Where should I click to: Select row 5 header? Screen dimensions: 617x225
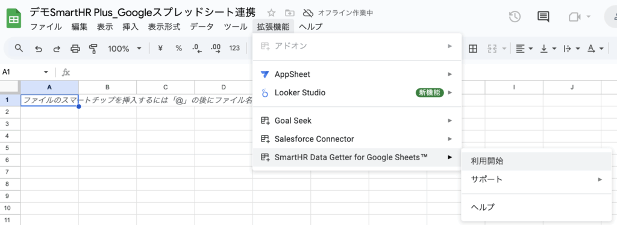coord(10,148)
